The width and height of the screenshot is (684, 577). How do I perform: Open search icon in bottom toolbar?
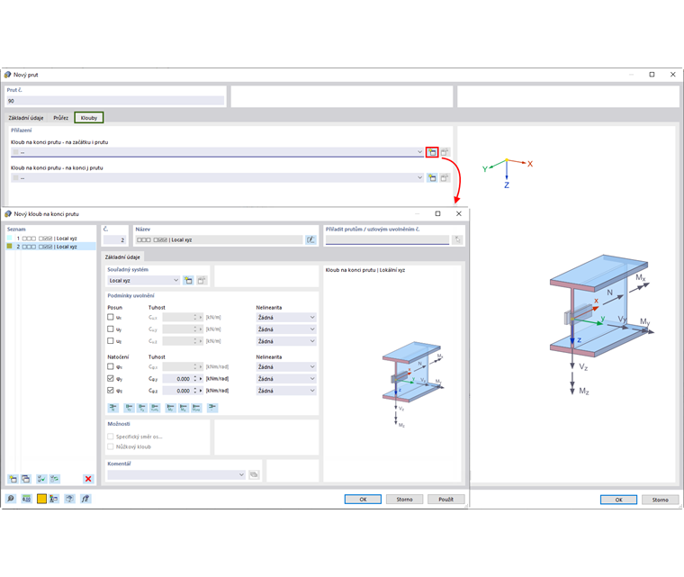11,499
